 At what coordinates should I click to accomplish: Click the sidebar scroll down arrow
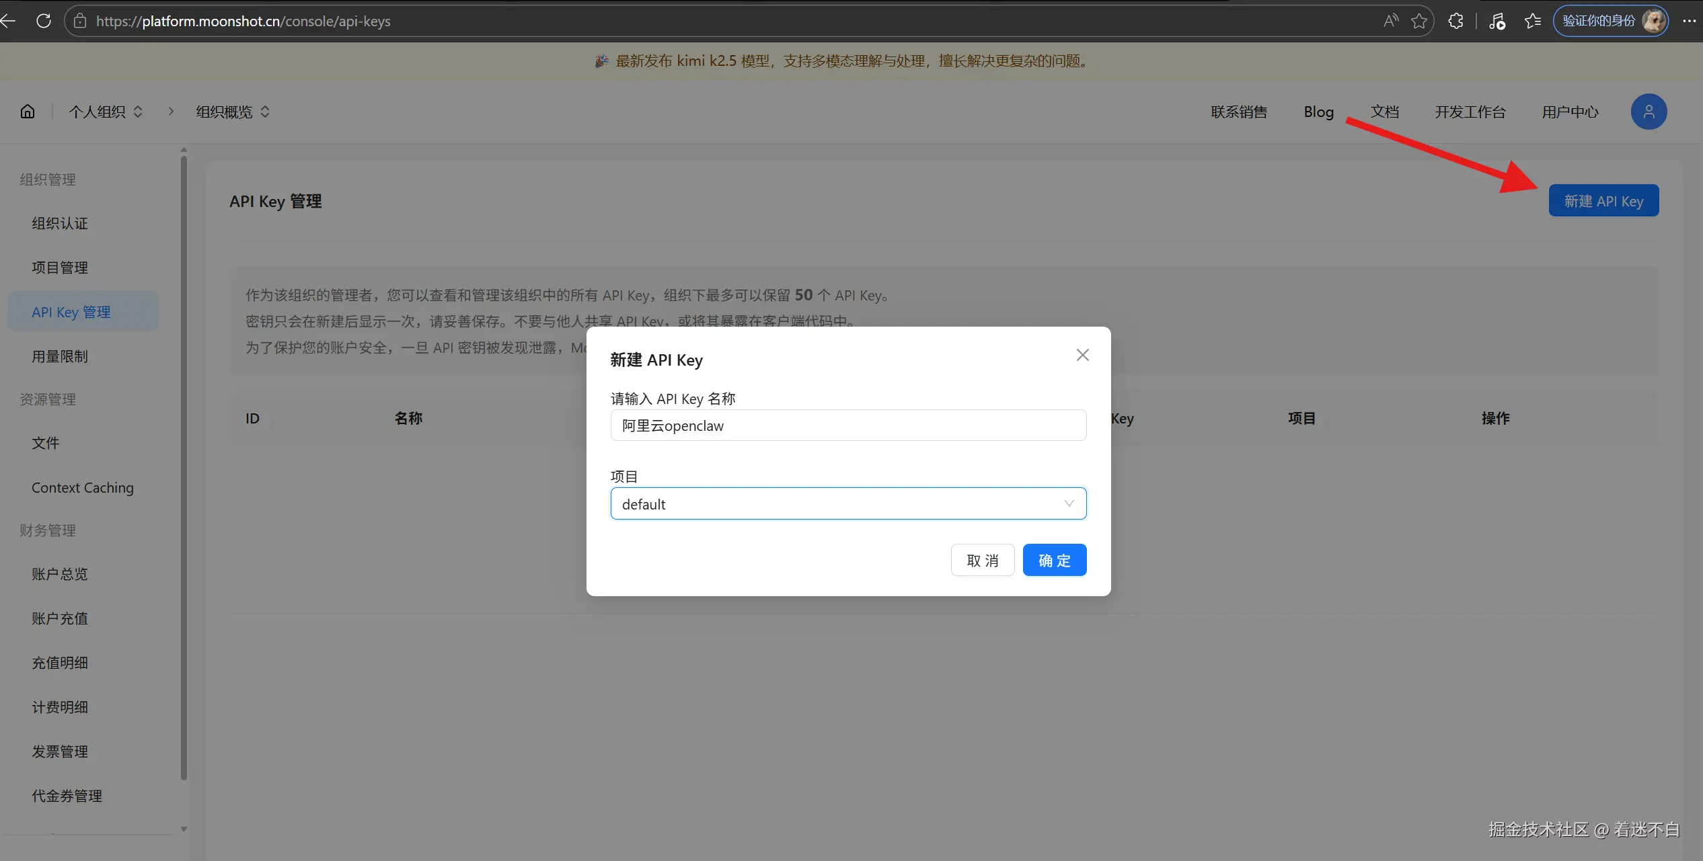(x=184, y=829)
